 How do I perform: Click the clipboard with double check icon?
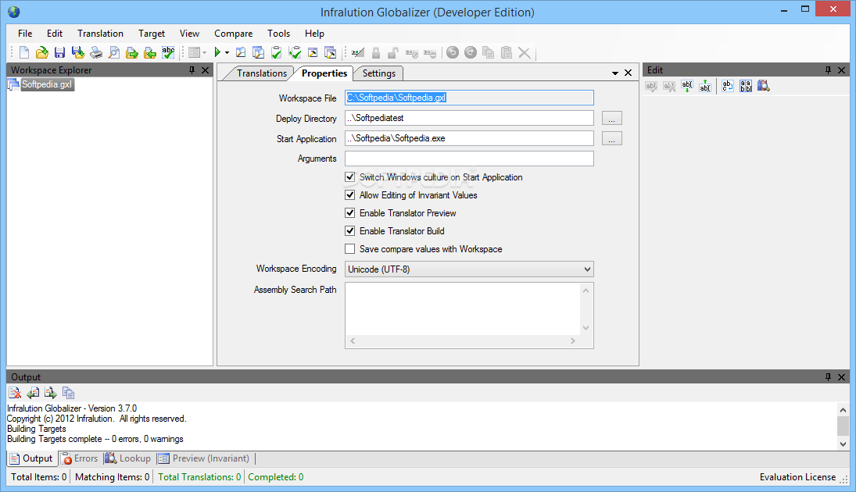click(295, 52)
